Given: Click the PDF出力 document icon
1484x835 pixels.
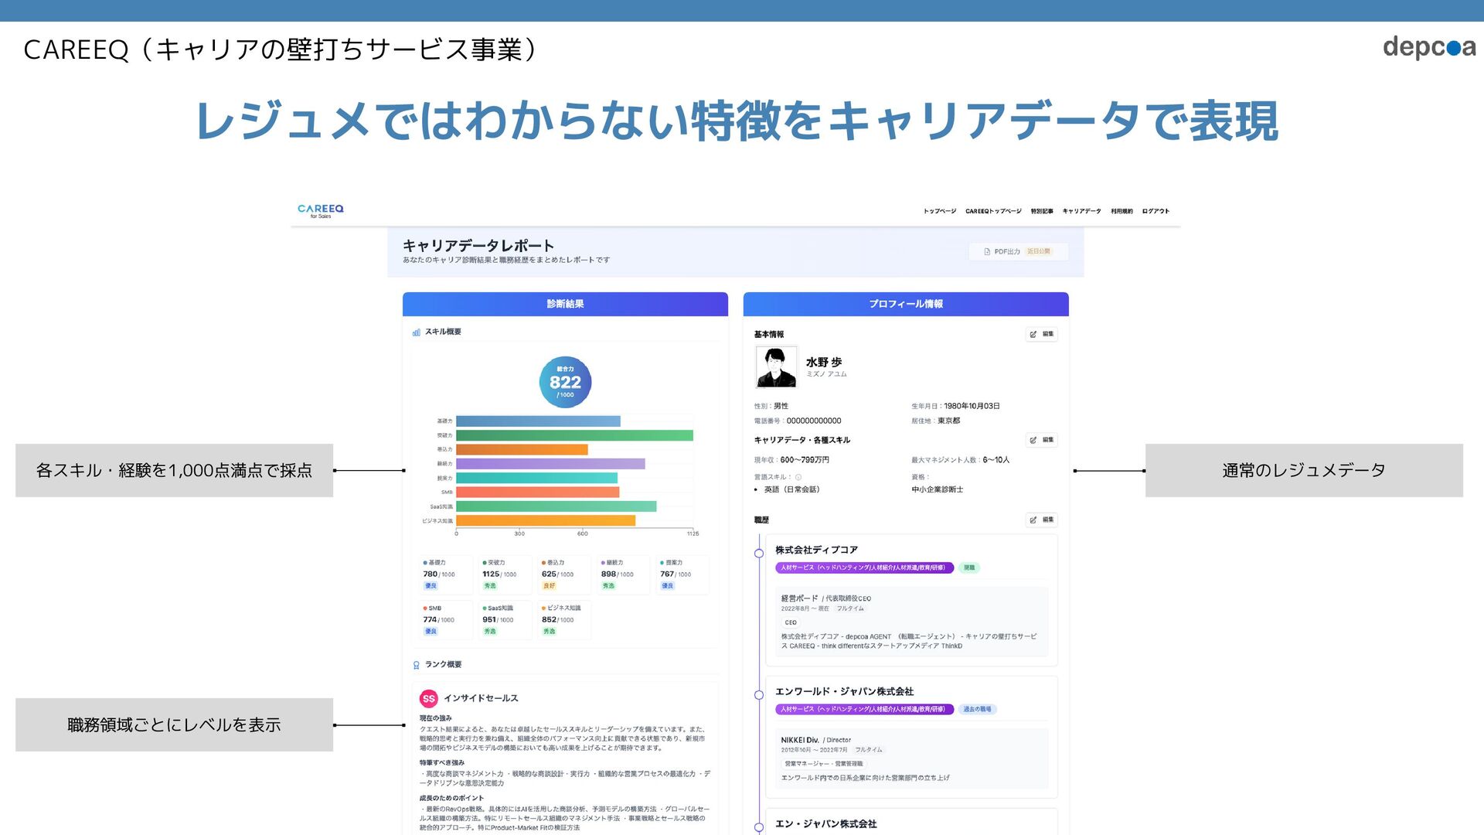Looking at the screenshot, I should [x=987, y=251].
